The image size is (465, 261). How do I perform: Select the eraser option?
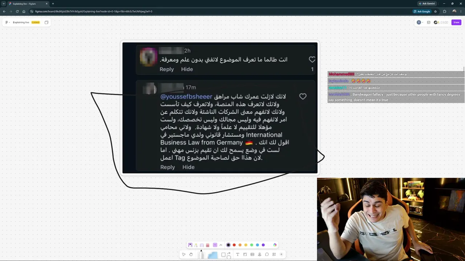(207, 245)
